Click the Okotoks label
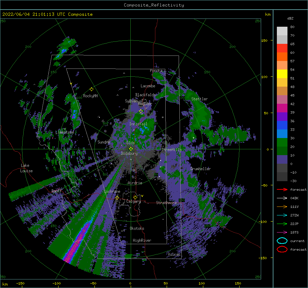Image resolution: width=308 pixels, height=288 pixels. (x=137, y=228)
